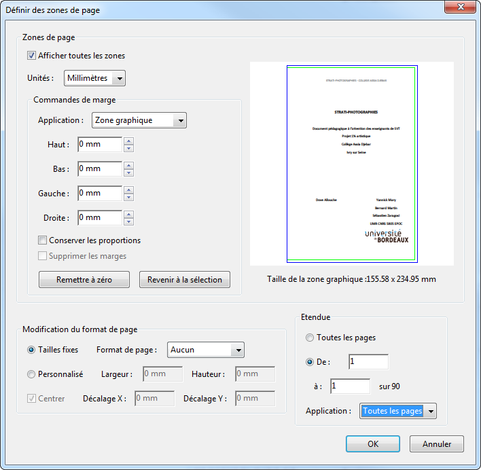Confirm with the OK button
The image size is (481, 470).
coord(373,444)
